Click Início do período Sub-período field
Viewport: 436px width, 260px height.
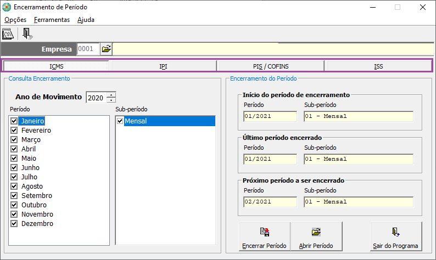[359, 116]
